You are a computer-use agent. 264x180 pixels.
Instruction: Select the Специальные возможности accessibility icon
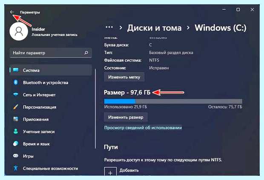point(16,168)
